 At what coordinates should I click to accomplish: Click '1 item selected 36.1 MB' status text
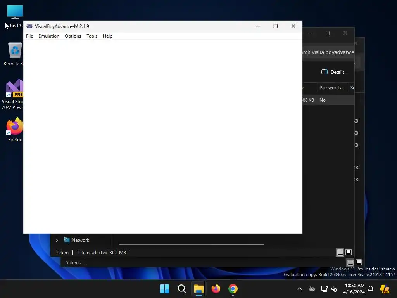(x=101, y=253)
